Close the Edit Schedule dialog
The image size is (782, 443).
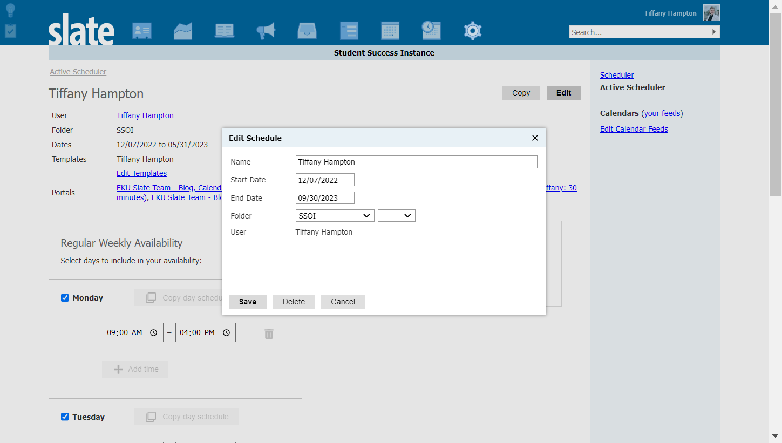point(535,138)
